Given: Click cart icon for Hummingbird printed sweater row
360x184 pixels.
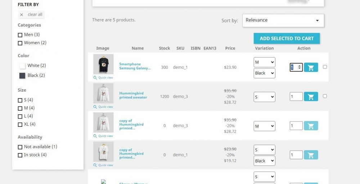Looking at the screenshot, I should pyautogui.click(x=311, y=96).
